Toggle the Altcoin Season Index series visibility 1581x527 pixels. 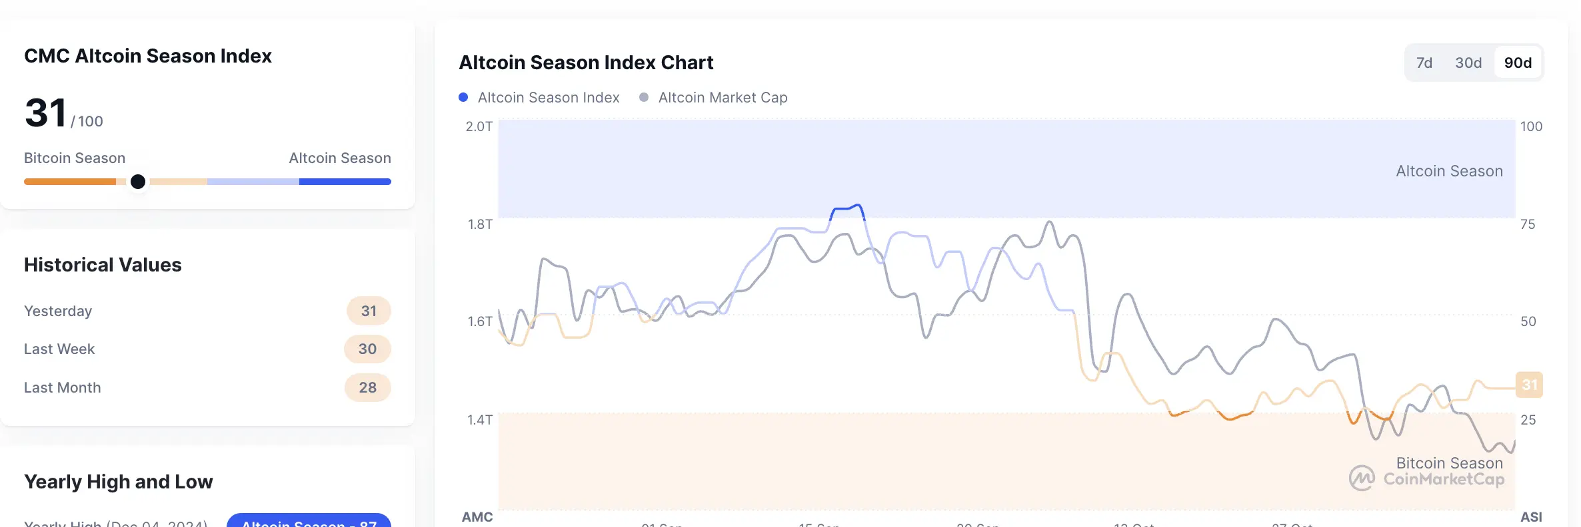(x=548, y=97)
